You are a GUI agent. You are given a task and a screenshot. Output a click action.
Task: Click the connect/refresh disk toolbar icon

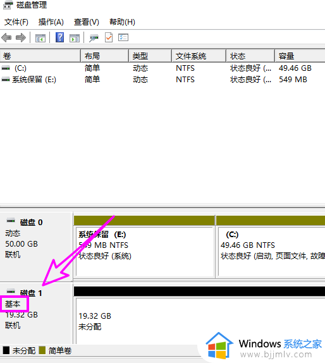tap(94, 38)
